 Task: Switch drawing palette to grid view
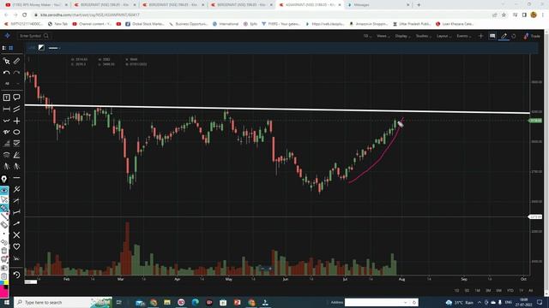(11, 48)
